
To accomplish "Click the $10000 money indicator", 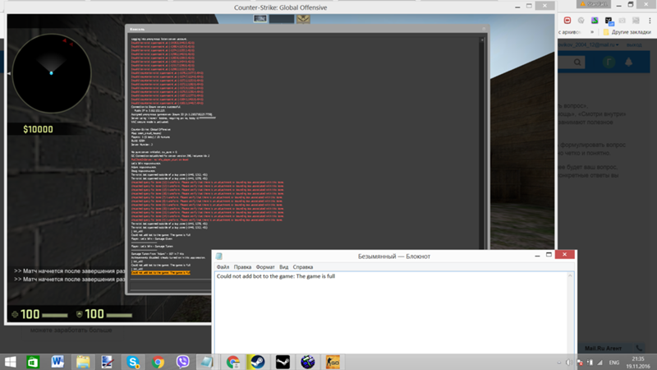I will [38, 129].
